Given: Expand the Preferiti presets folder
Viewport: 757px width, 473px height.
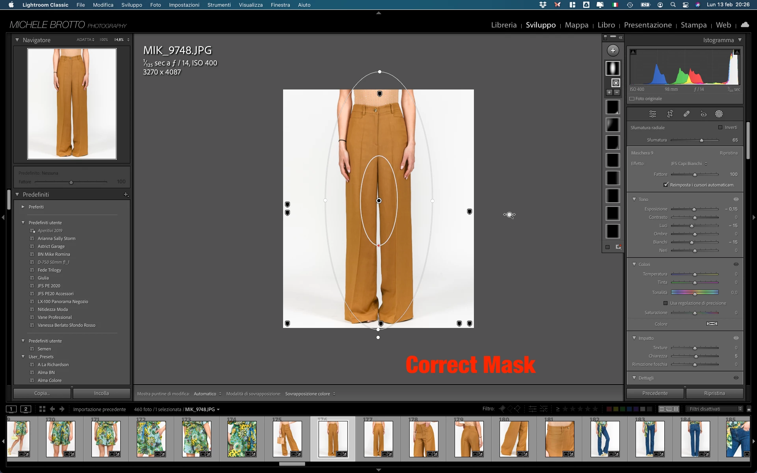Looking at the screenshot, I should 23,207.
